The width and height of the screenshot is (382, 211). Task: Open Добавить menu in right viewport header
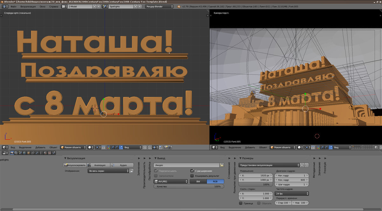pos(250,147)
